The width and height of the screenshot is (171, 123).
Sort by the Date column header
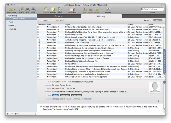click(55, 25)
